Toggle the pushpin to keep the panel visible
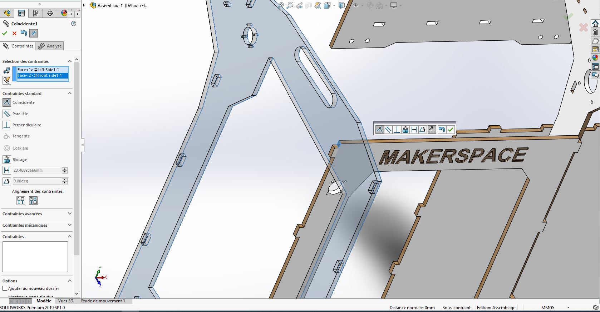 click(33, 33)
